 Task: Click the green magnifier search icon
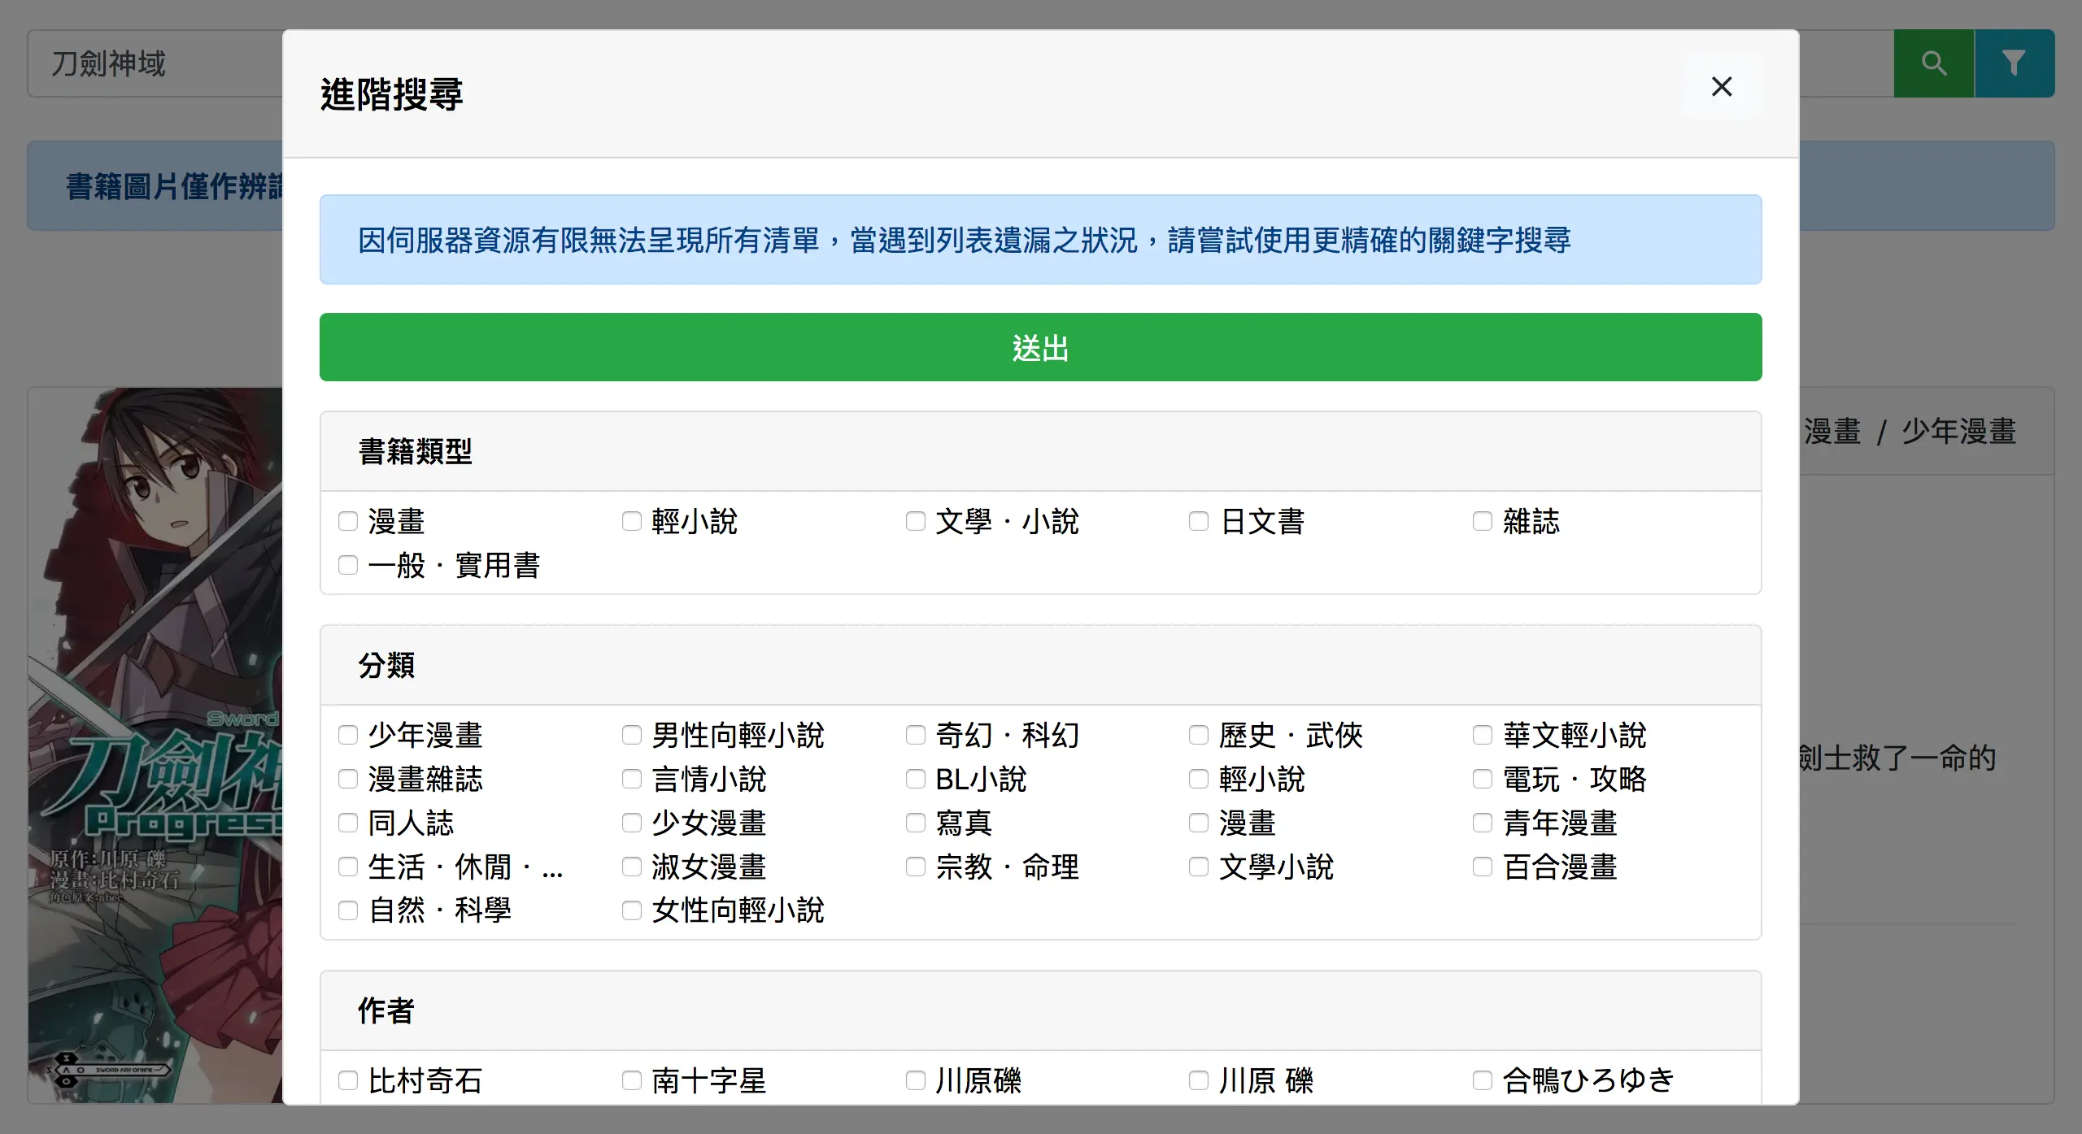[1933, 63]
